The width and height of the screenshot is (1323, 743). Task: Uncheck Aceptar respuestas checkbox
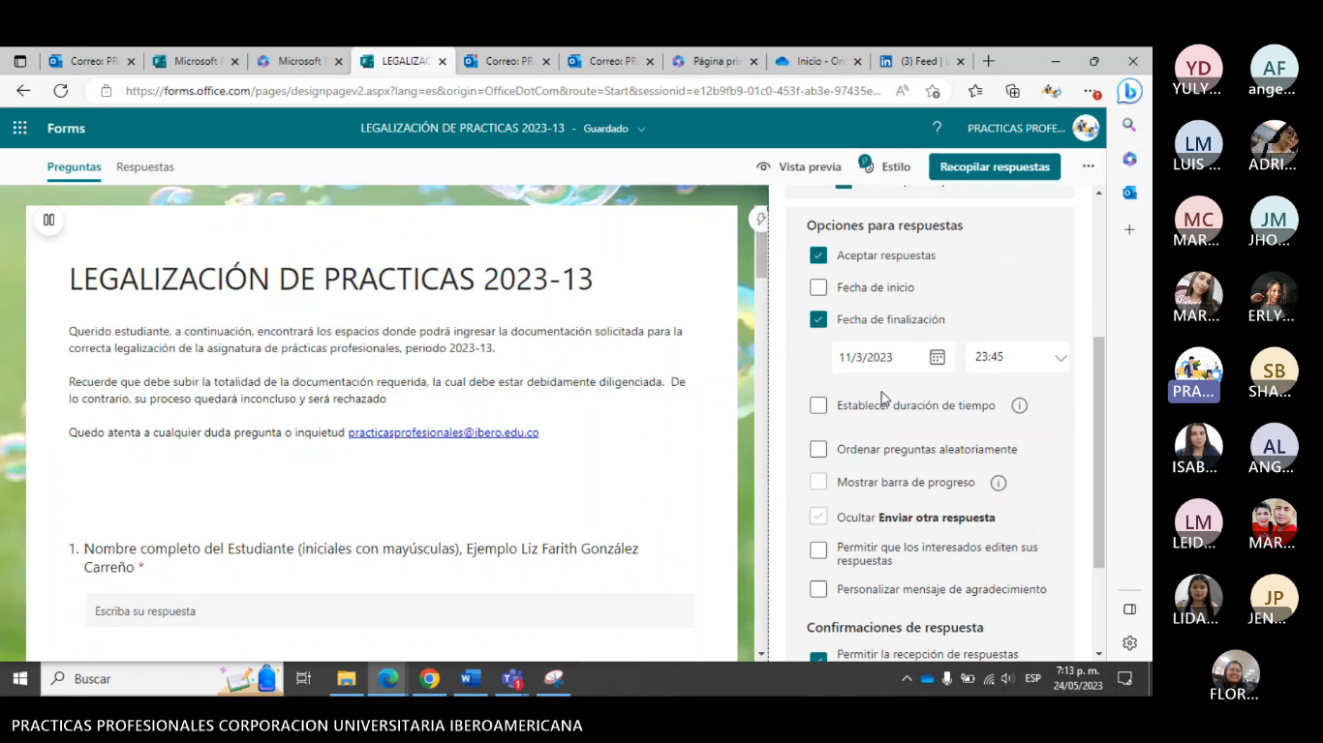[818, 255]
